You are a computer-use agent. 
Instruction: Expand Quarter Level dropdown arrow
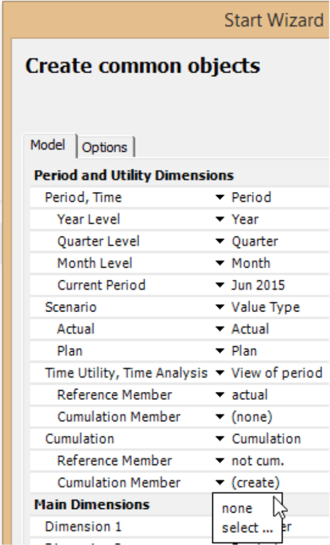pyautogui.click(x=220, y=241)
